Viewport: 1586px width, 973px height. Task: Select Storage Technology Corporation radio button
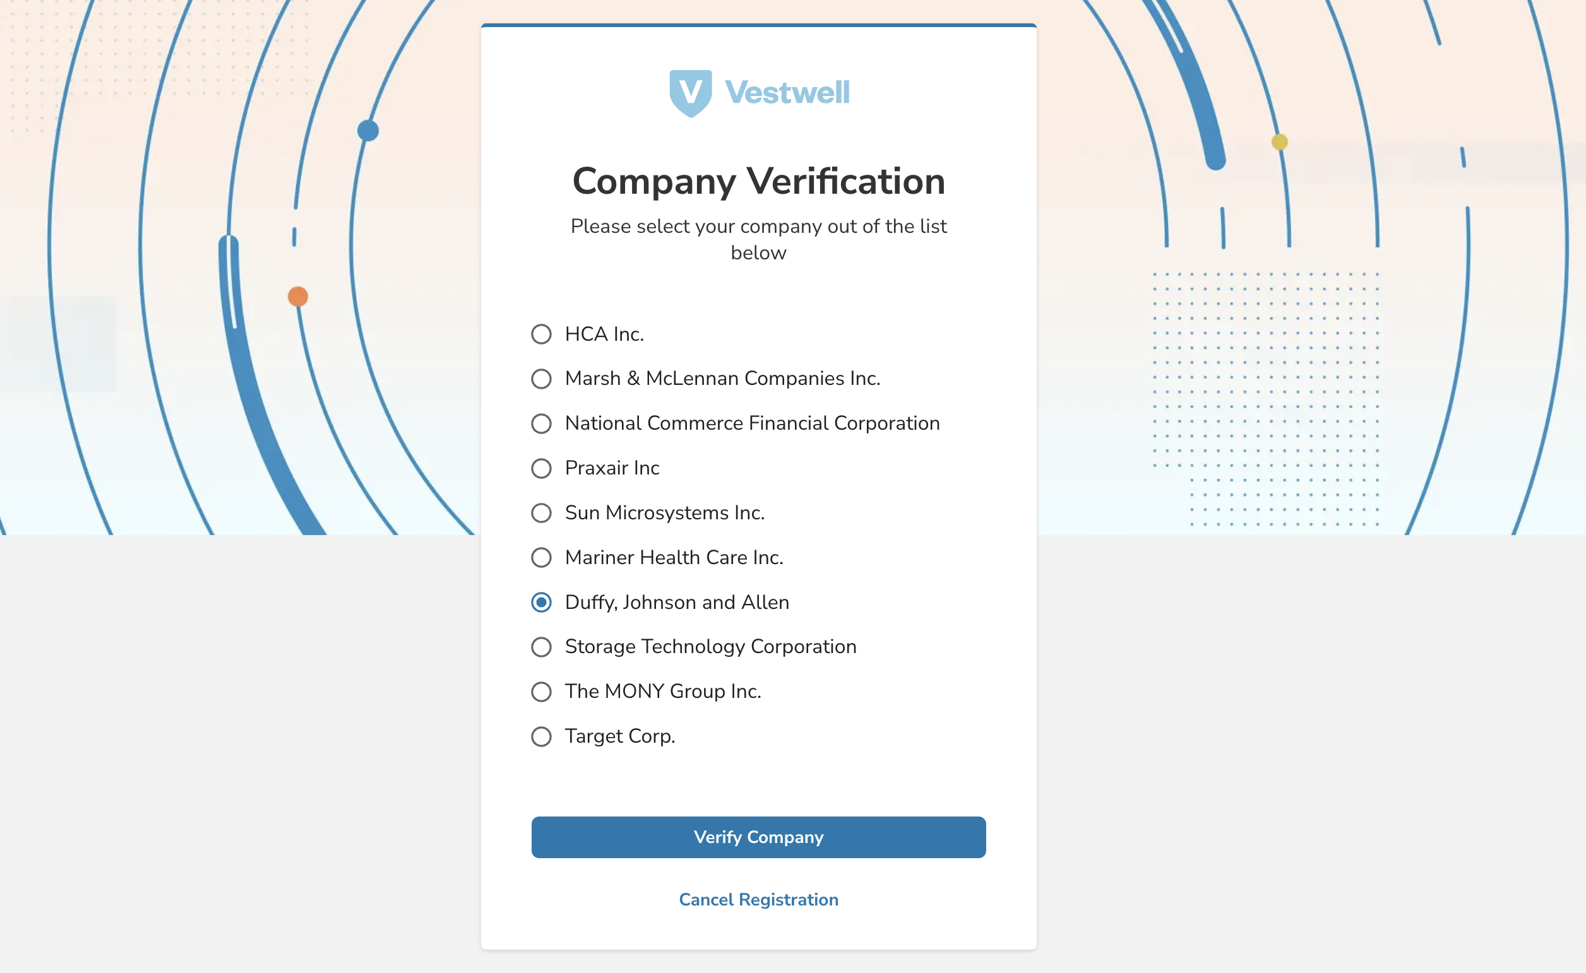tap(541, 647)
